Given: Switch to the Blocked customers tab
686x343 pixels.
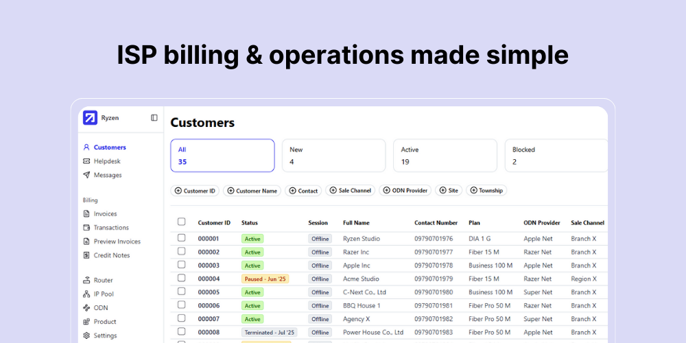Looking at the screenshot, I should pos(556,156).
